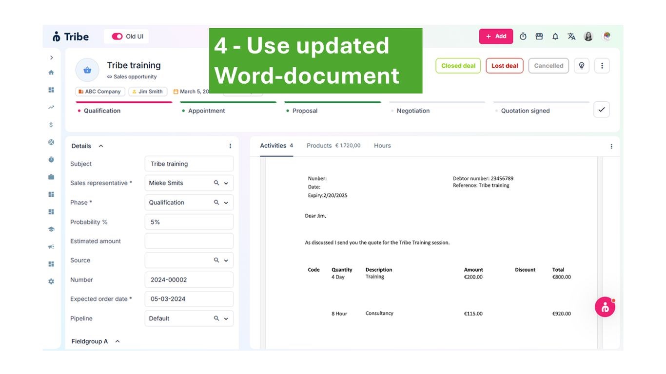Open the Jim Smith contact tag
Viewport: 666px width, 374px height.
(x=148, y=92)
